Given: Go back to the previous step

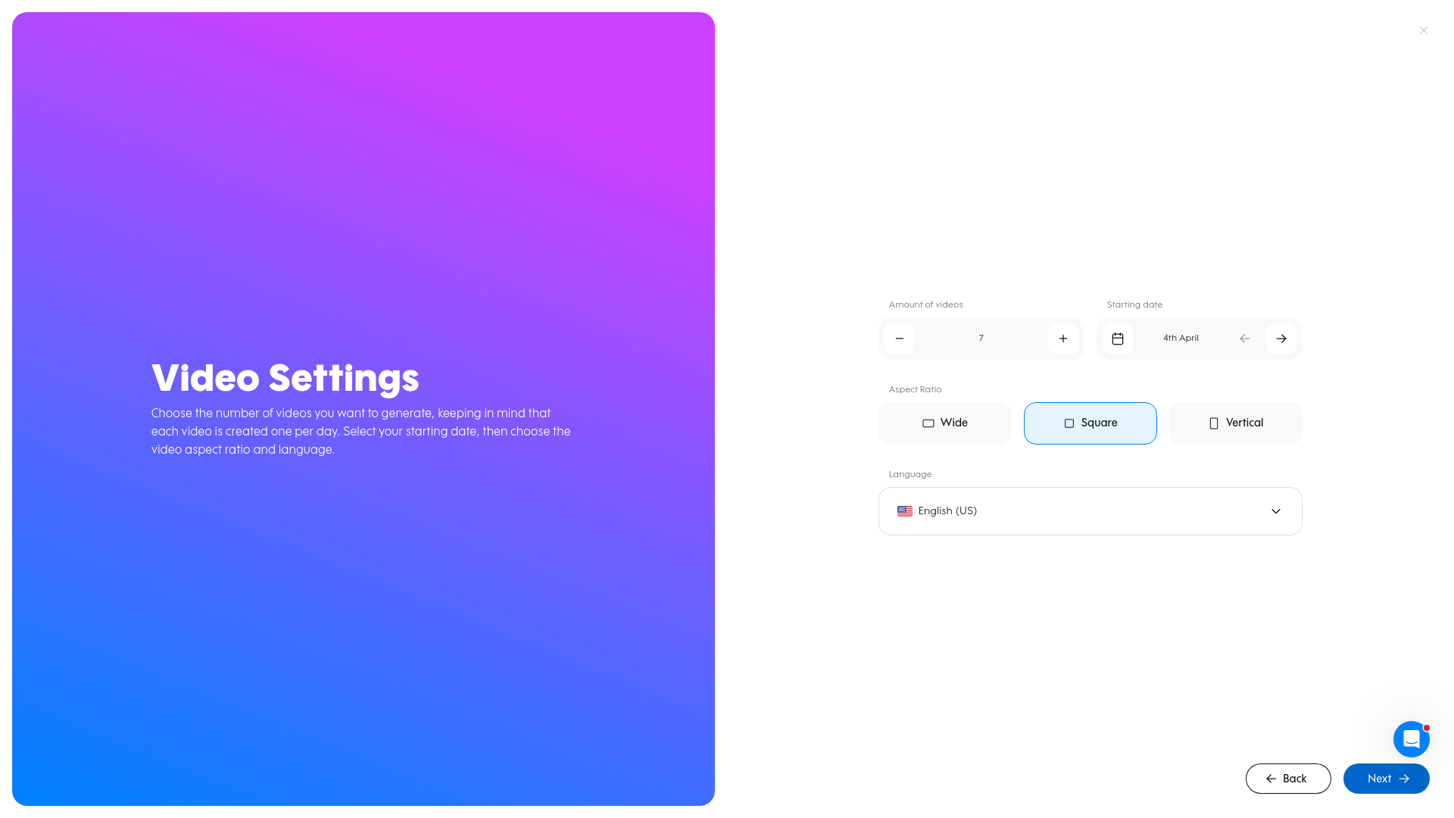Looking at the screenshot, I should tap(1288, 778).
